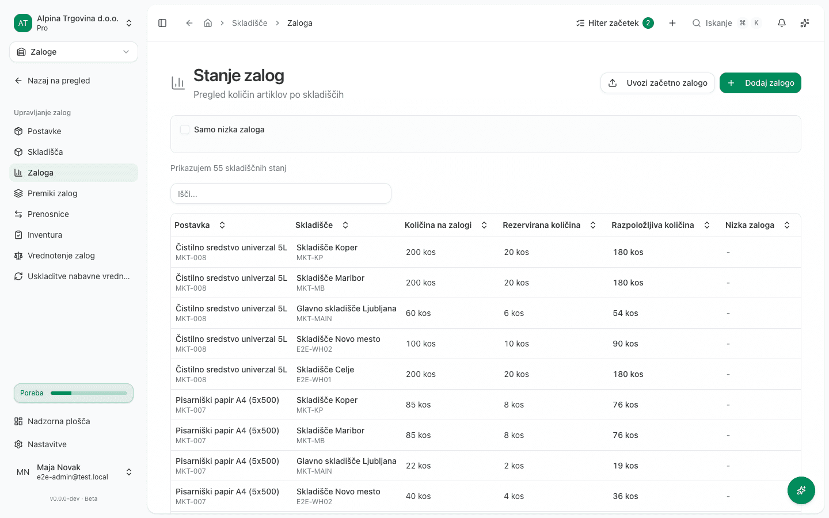Click the Nadzorna plošča dashboard icon
The image size is (829, 518).
click(18, 421)
